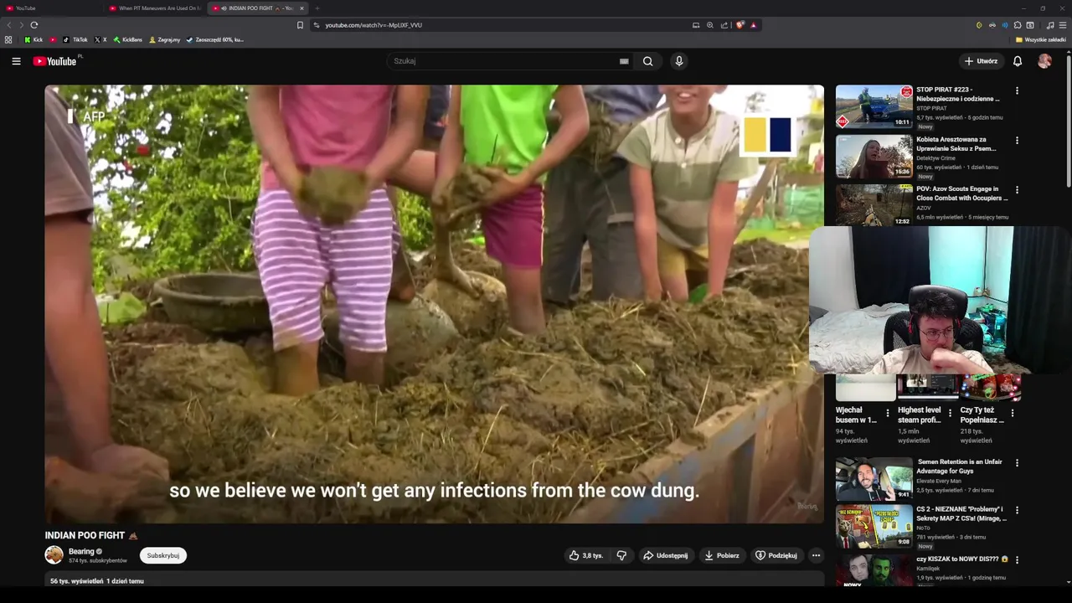Open options for Kobieta Aresztowana video

[1018, 140]
